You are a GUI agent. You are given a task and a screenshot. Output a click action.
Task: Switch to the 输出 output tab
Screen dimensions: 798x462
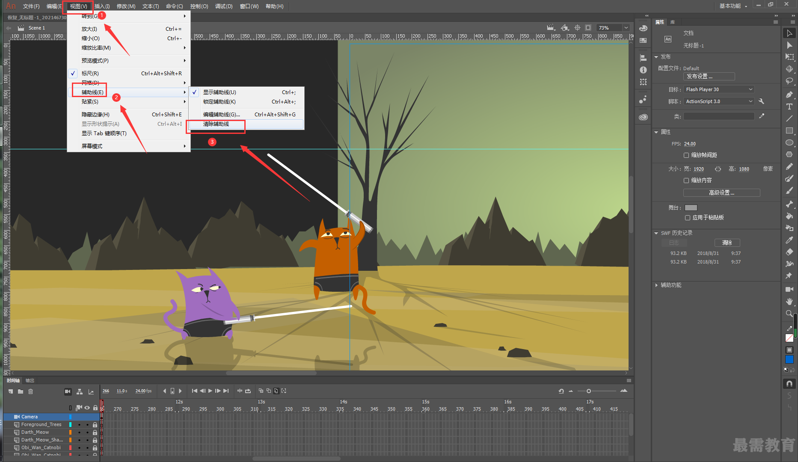point(30,380)
